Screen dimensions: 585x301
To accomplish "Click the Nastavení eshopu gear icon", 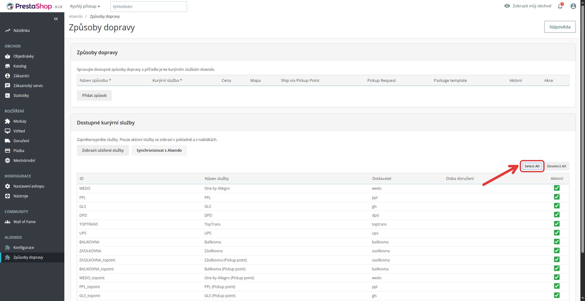I will pyautogui.click(x=8, y=186).
